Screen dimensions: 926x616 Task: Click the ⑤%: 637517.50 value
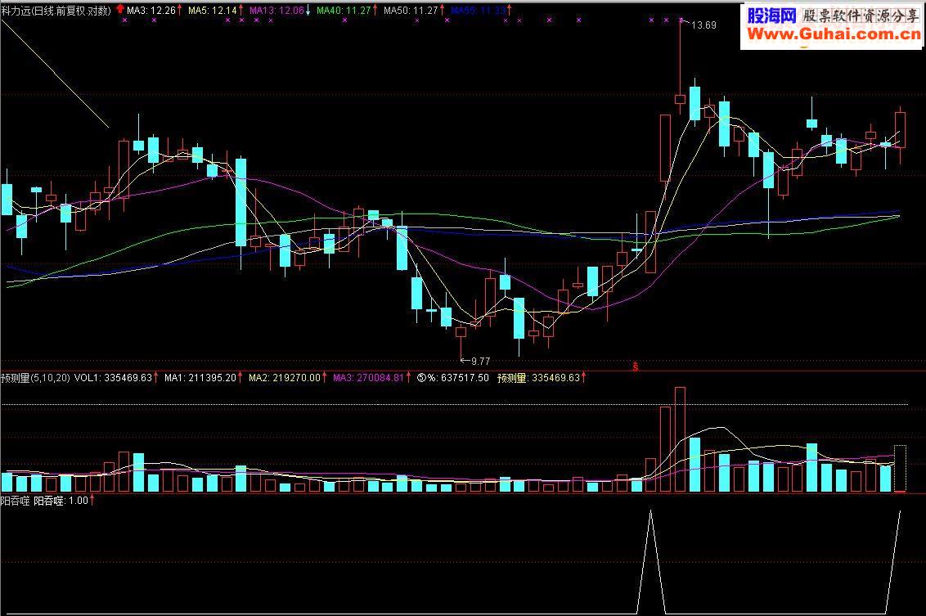(453, 377)
